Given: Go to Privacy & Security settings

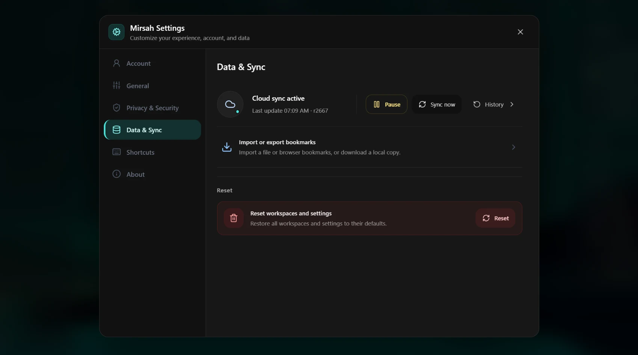Looking at the screenshot, I should [x=152, y=108].
